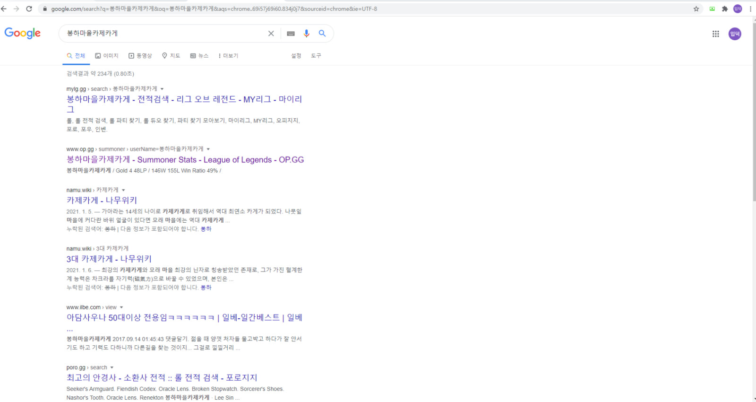The width and height of the screenshot is (756, 402).
Task: Expand the mylg.gg result dropdown arrow
Action: click(162, 89)
